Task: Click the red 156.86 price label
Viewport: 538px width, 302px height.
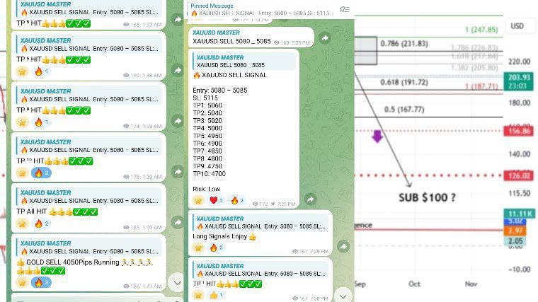Action: pyautogui.click(x=518, y=132)
